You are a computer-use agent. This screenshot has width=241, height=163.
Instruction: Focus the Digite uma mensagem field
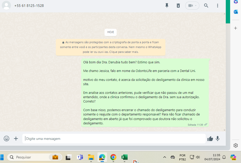[x=114, y=139]
